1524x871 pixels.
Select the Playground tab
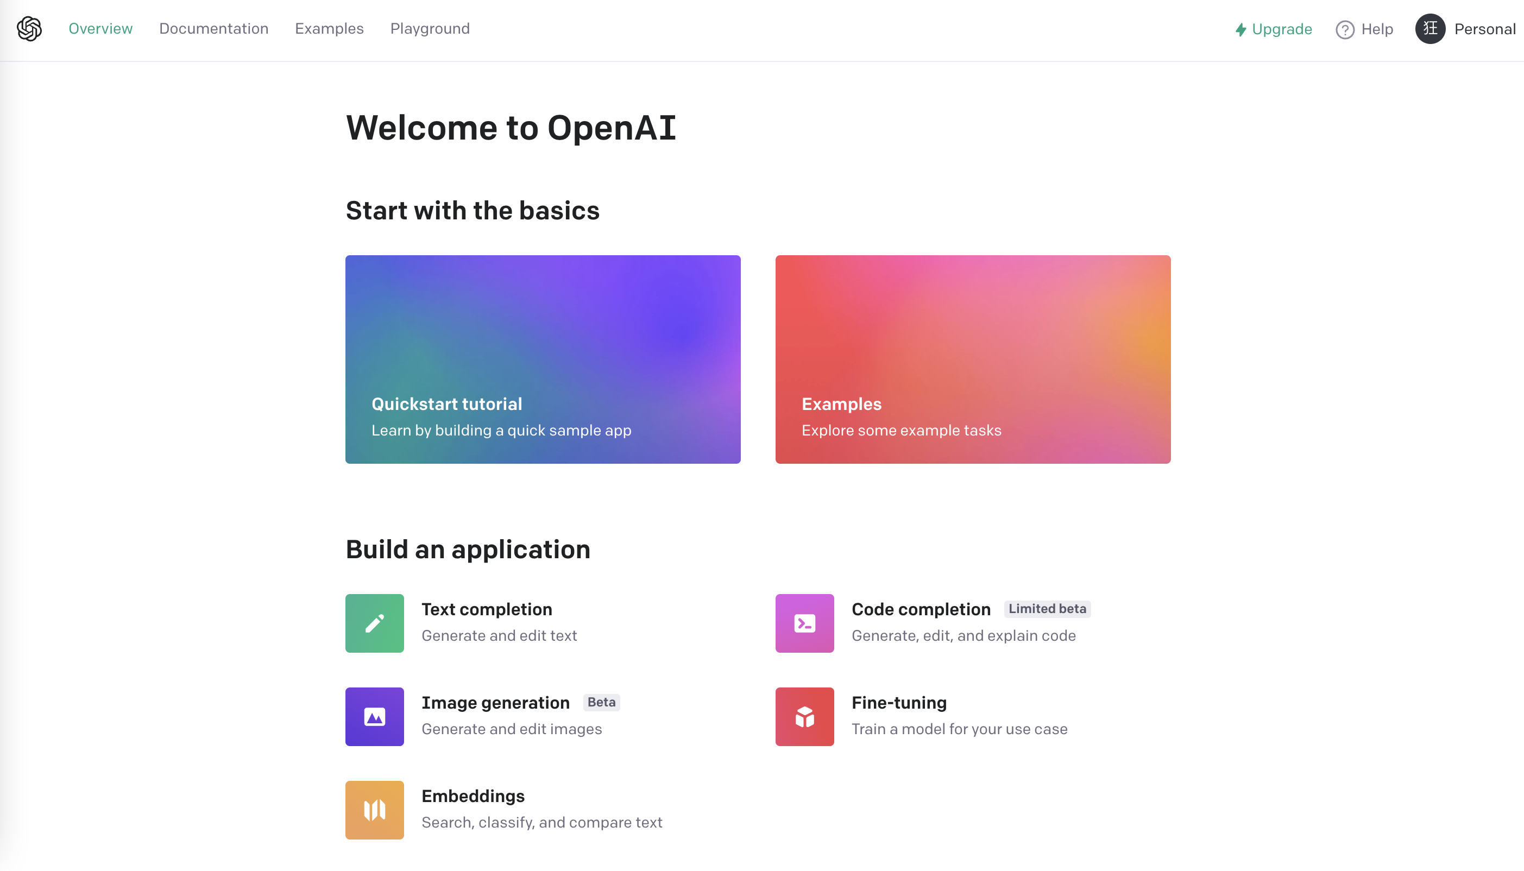(x=430, y=28)
